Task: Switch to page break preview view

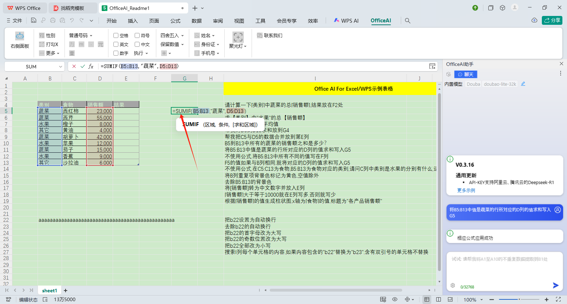Action: click(x=439, y=299)
